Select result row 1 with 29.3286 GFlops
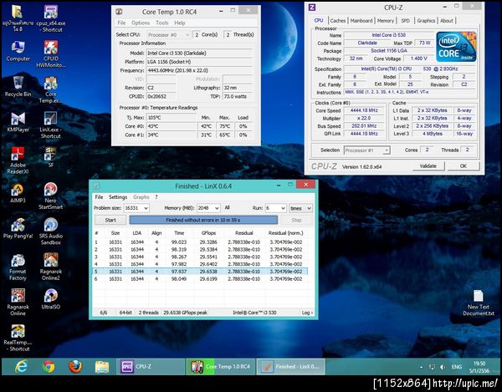Screen dimensions: 502x392 coord(200,242)
